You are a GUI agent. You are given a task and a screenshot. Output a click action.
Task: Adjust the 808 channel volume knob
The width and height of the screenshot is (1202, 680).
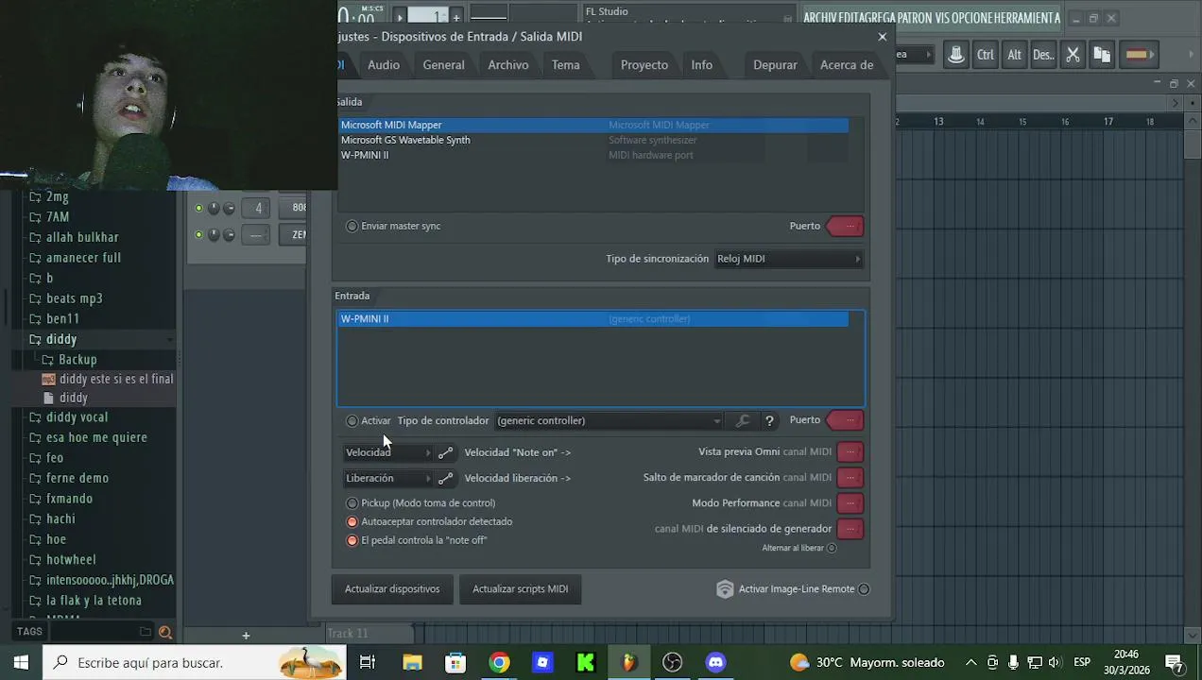point(229,209)
